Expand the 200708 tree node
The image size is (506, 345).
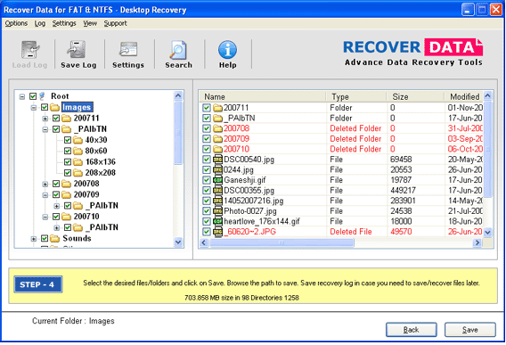tap(45, 185)
